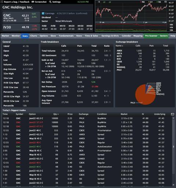
Task: Click the green Net Deltas total 52K
Action: 93,82
